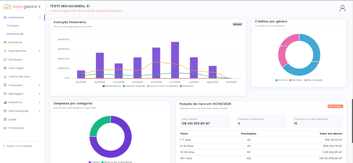Toggle Homens legend in gender chart
This screenshot has height=163, width=353.
coord(281,80)
